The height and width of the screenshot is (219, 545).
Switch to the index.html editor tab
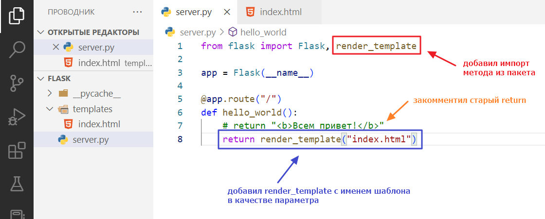tap(281, 12)
